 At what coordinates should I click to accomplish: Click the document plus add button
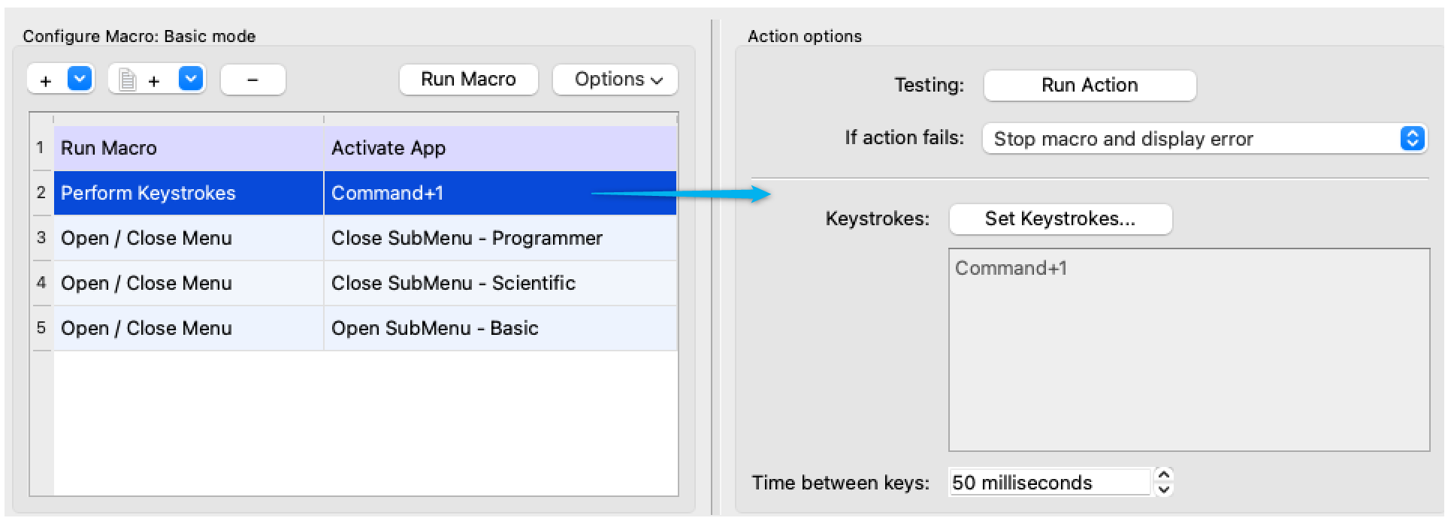(141, 80)
